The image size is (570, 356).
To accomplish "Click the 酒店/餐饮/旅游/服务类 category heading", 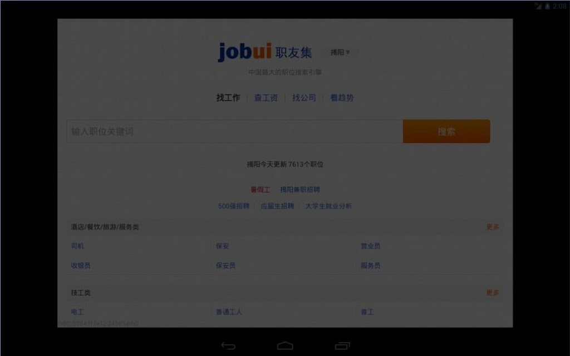I will click(105, 227).
